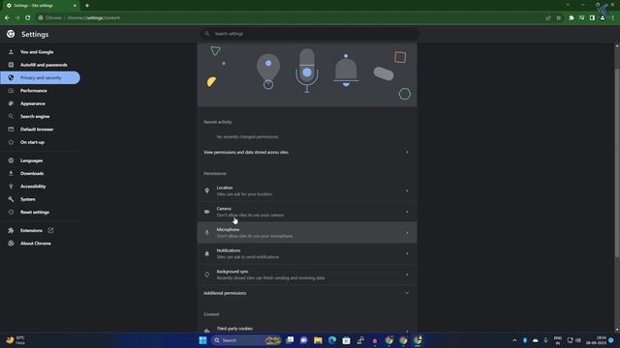Click the Camera row icon
This screenshot has width=620, height=348.
tap(206, 212)
